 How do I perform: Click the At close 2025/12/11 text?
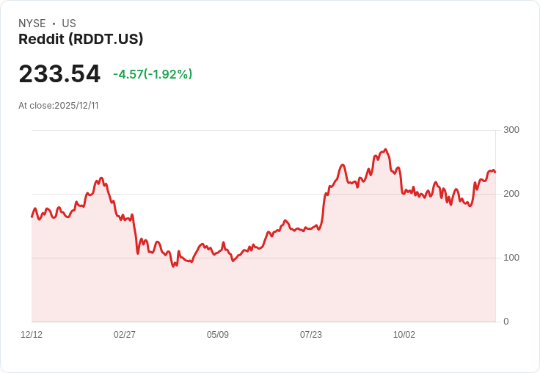(59, 106)
